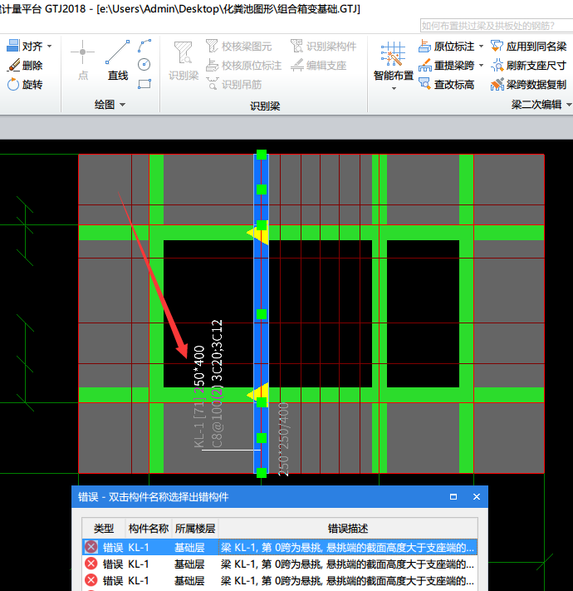Click 查改标高 check elevation tool

[x=447, y=85]
